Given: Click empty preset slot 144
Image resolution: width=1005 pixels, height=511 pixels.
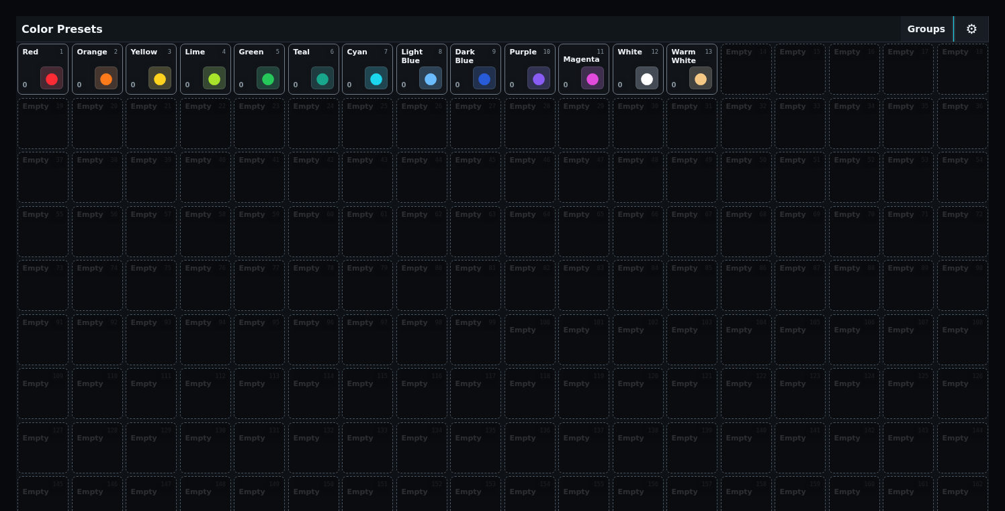Looking at the screenshot, I should coord(963,448).
